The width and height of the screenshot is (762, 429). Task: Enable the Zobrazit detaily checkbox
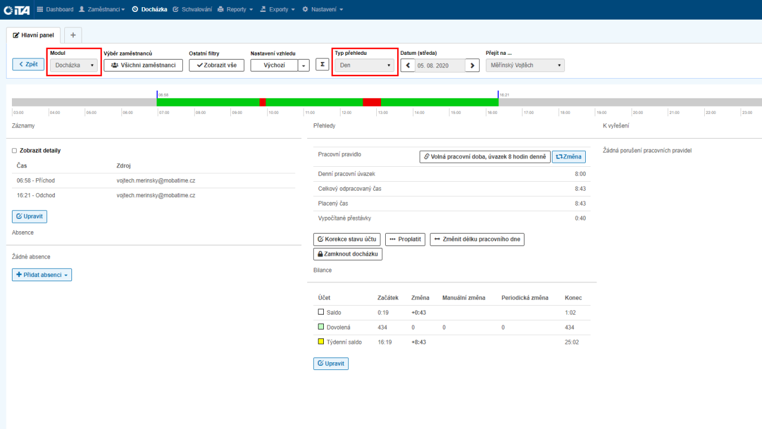point(14,151)
